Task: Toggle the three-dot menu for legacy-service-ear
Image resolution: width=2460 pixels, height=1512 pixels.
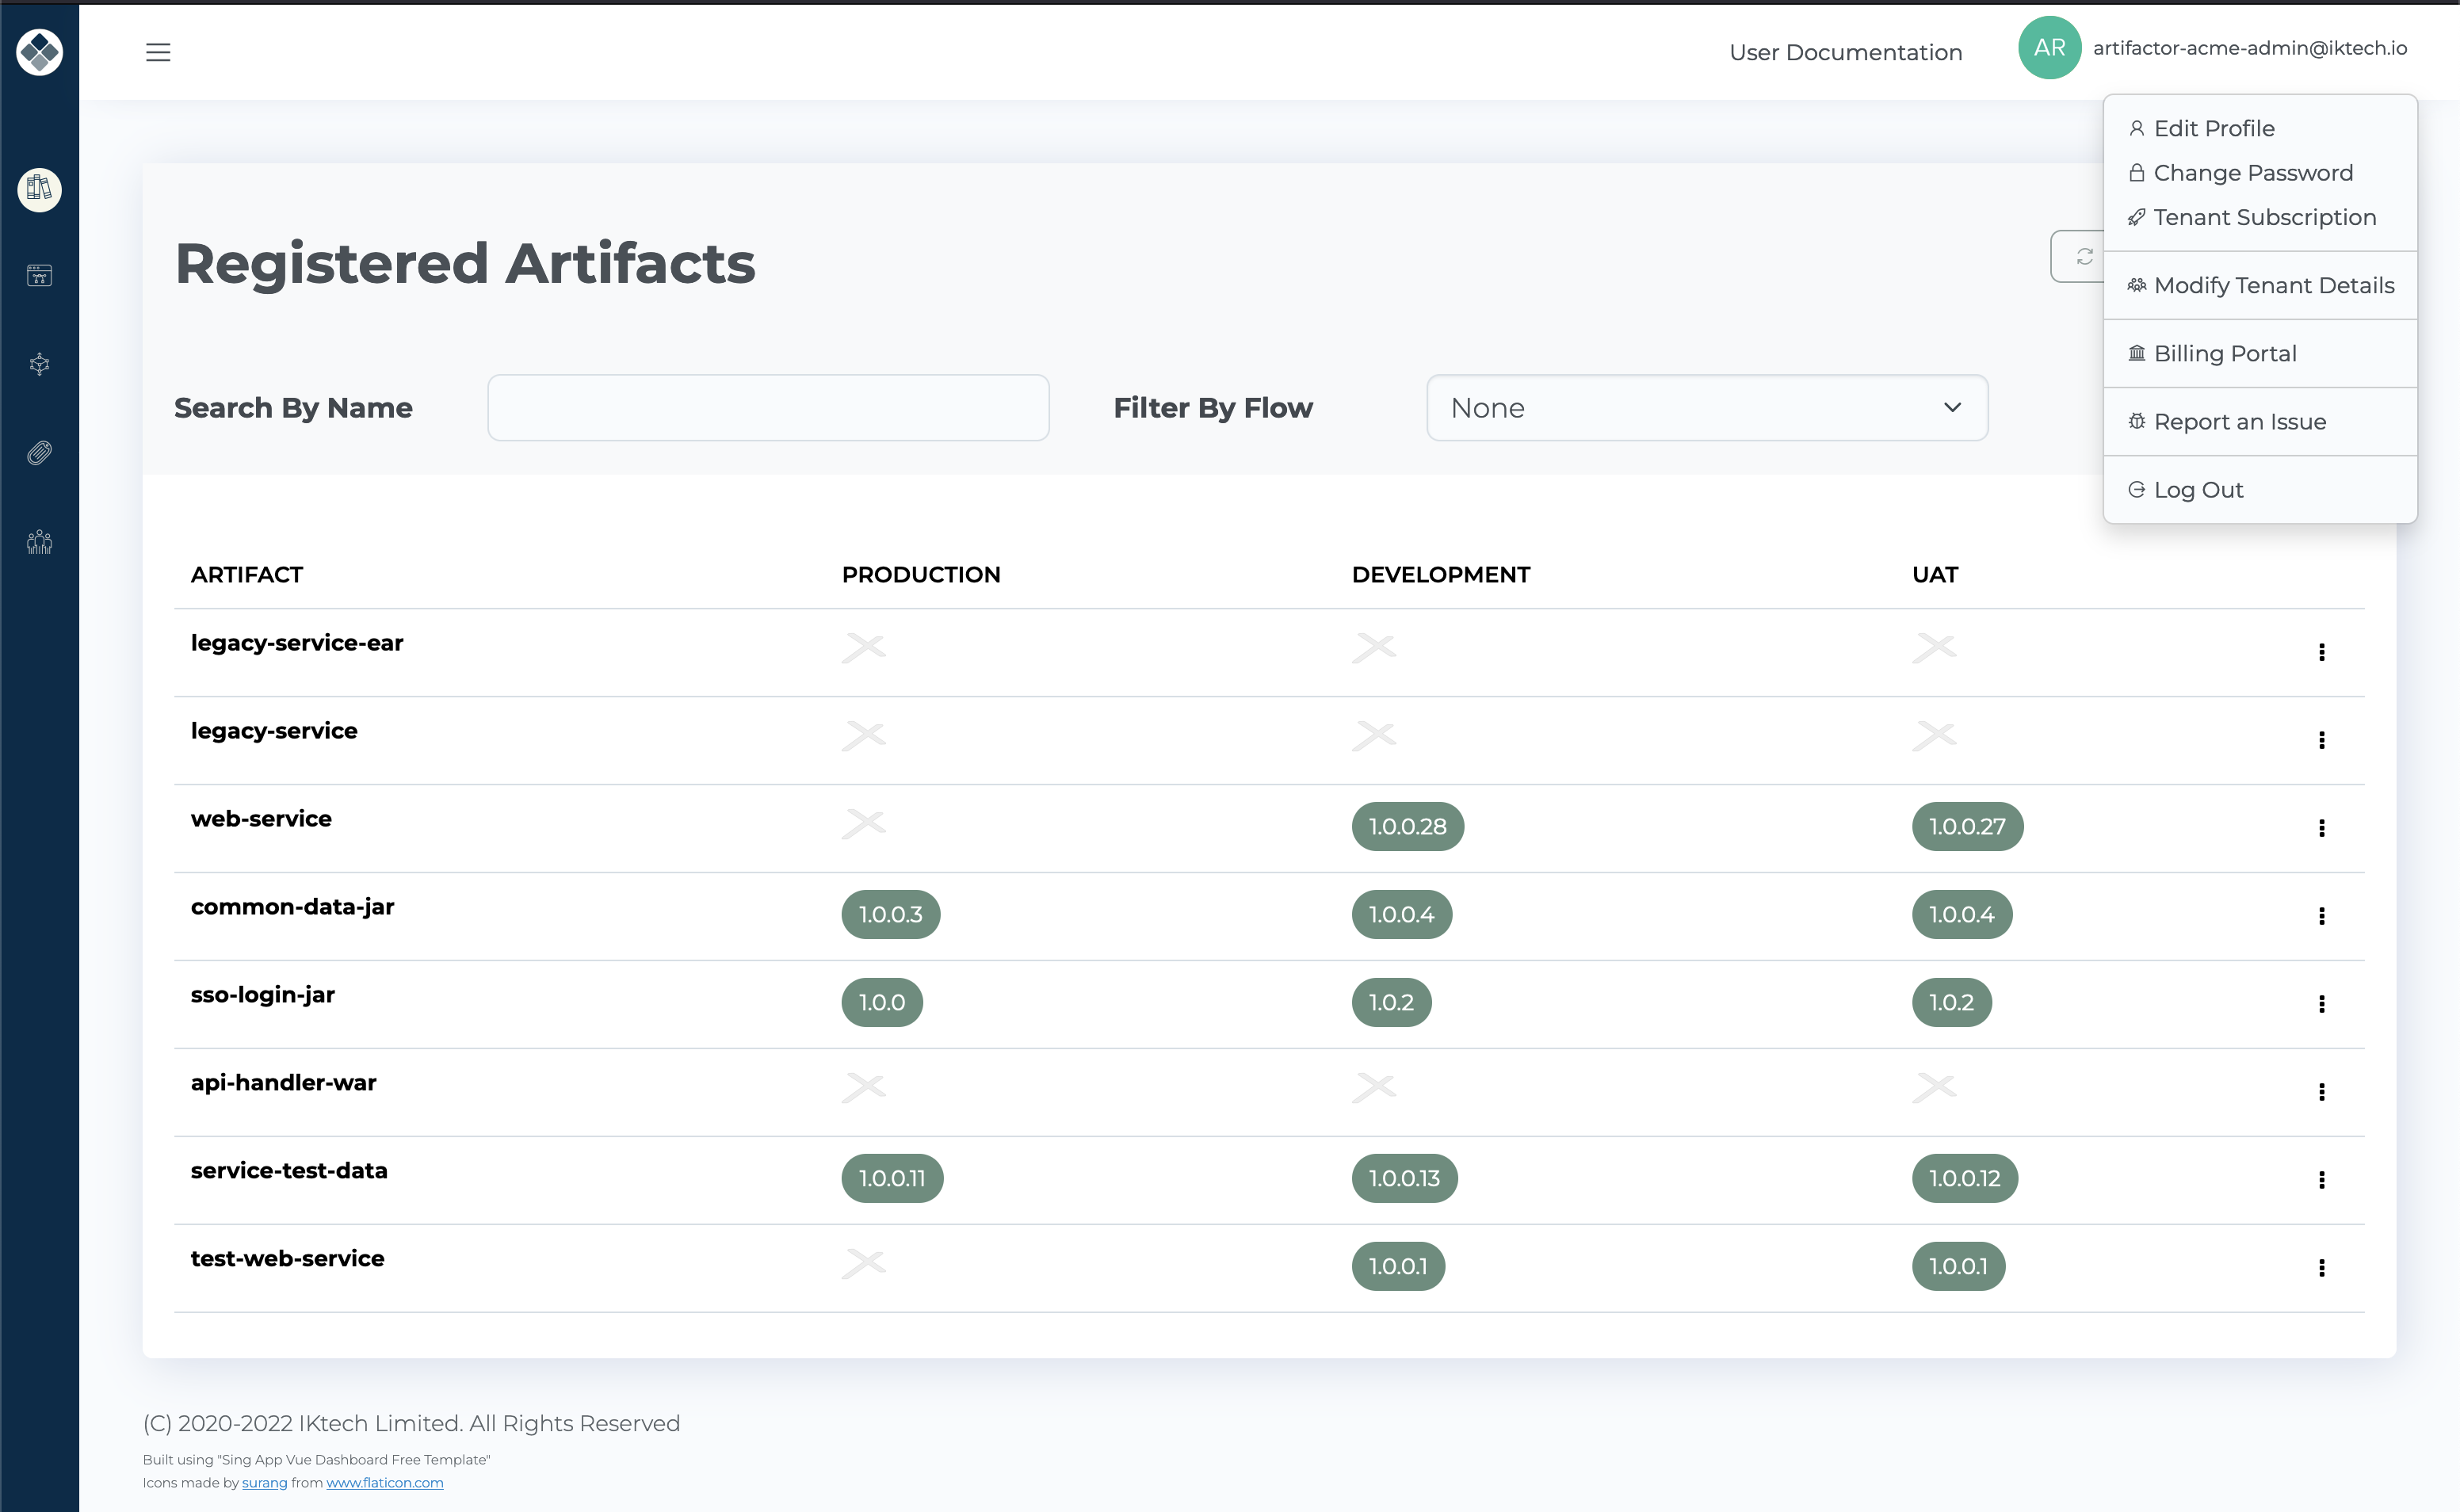Action: pos(2321,651)
